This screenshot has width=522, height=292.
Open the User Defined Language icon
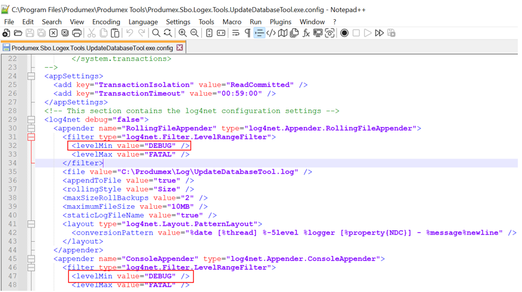pos(271,34)
